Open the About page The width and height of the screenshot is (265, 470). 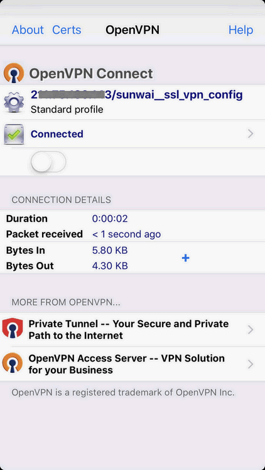(x=28, y=30)
